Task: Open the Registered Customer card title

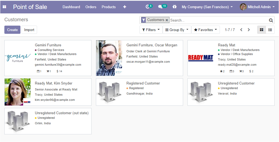Action: [x=143, y=83]
